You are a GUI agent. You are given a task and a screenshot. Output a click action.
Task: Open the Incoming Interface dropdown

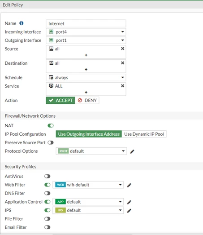coord(86,32)
